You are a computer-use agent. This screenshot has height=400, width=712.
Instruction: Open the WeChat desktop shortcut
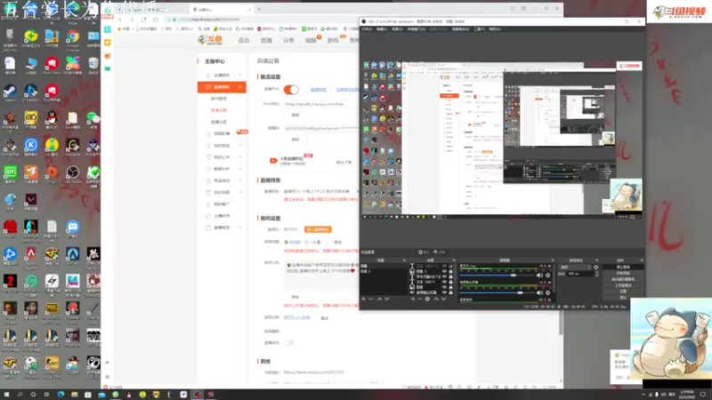click(93, 120)
